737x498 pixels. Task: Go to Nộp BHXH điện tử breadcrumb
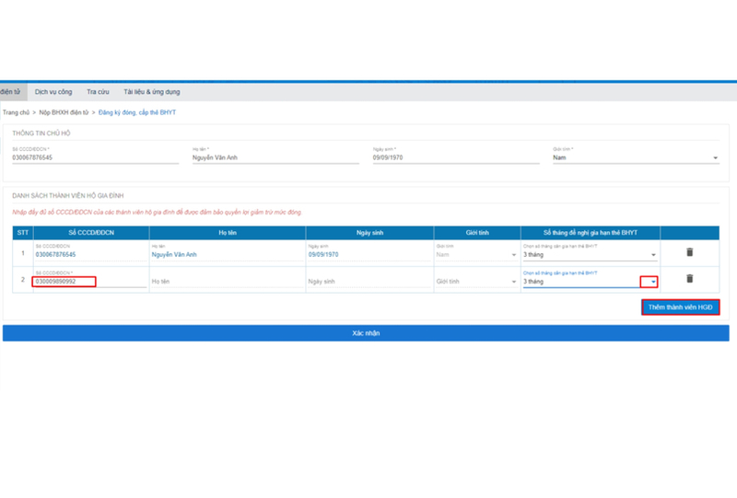64,112
